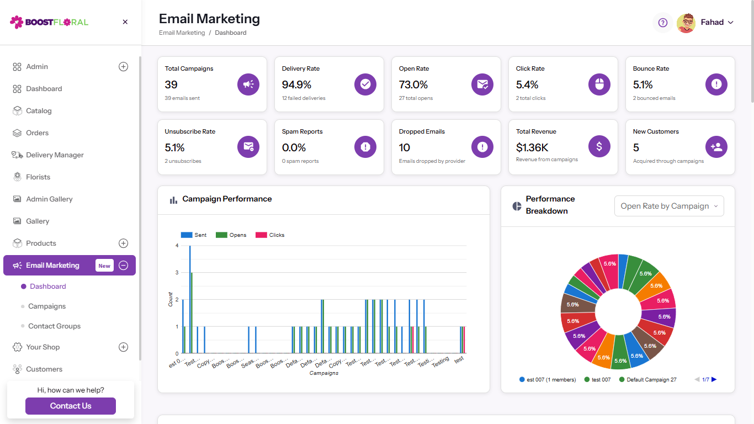754x424 pixels.
Task: Click the help question mark icon
Action: pyautogui.click(x=663, y=23)
